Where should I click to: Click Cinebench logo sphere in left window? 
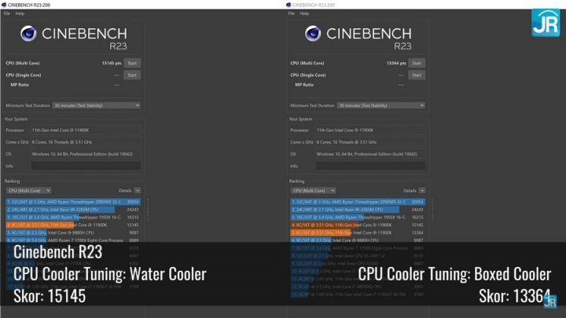(28, 34)
